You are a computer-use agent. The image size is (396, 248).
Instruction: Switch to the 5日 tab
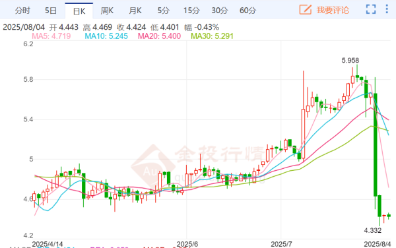51,11
